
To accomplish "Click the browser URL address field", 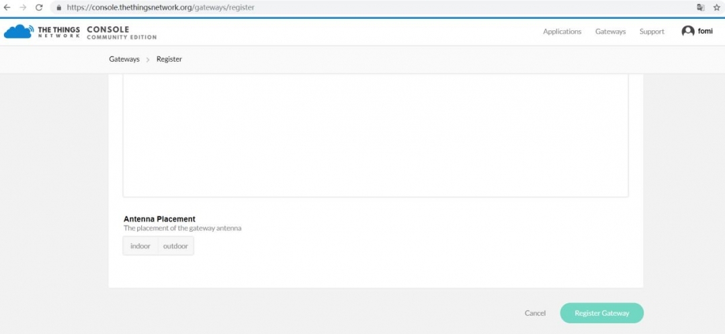I will (x=370, y=7).
